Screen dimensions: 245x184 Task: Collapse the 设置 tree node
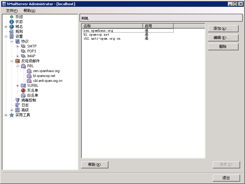tap(6, 36)
